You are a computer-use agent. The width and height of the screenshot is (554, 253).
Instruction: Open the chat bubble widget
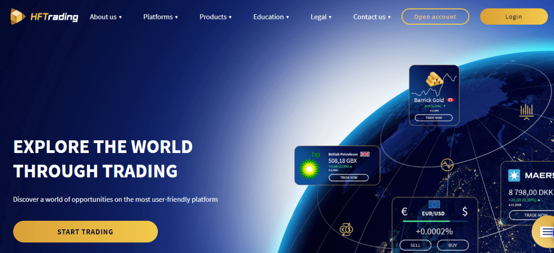tap(544, 232)
